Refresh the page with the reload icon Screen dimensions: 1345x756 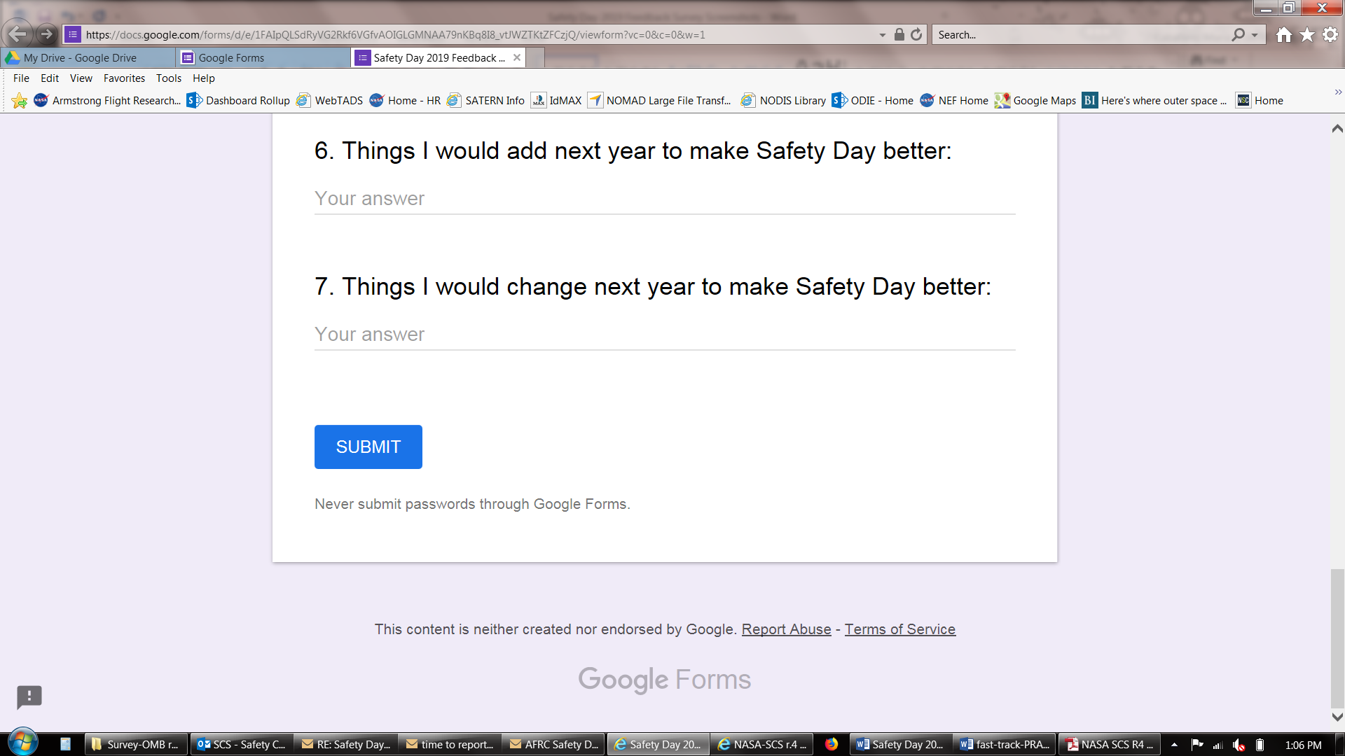916,34
